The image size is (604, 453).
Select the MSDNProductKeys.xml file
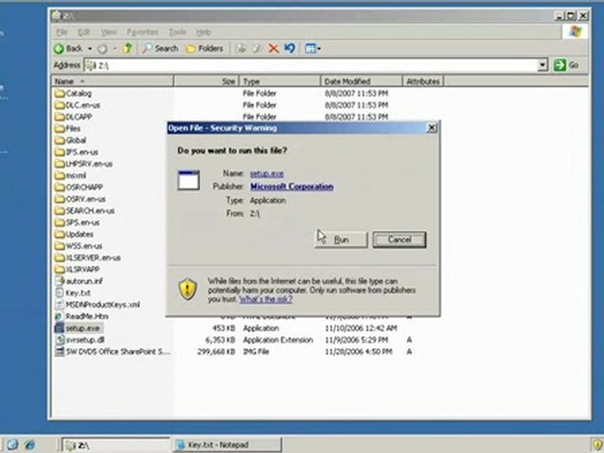pos(98,305)
